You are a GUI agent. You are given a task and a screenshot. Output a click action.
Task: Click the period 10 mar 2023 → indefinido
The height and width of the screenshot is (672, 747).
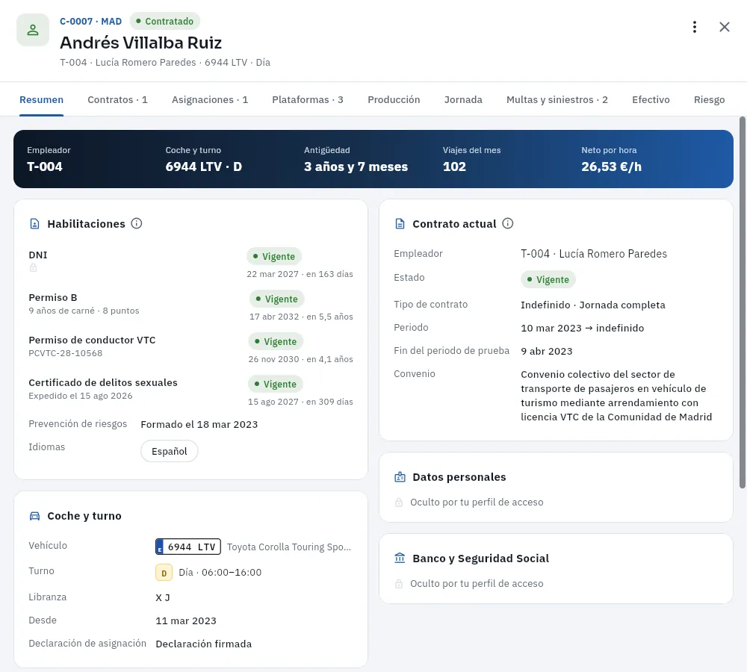point(582,328)
